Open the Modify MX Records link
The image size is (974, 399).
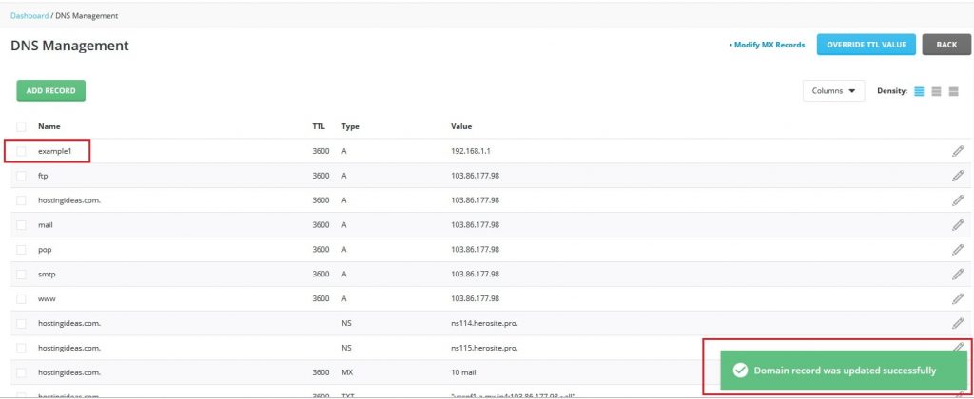coord(768,45)
